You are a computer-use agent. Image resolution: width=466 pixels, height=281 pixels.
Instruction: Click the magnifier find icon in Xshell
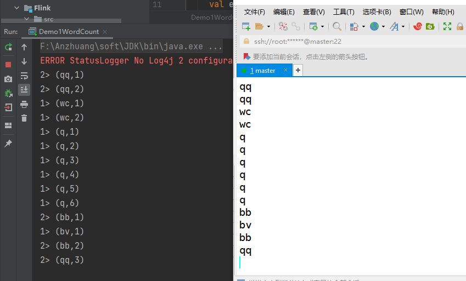point(336,26)
